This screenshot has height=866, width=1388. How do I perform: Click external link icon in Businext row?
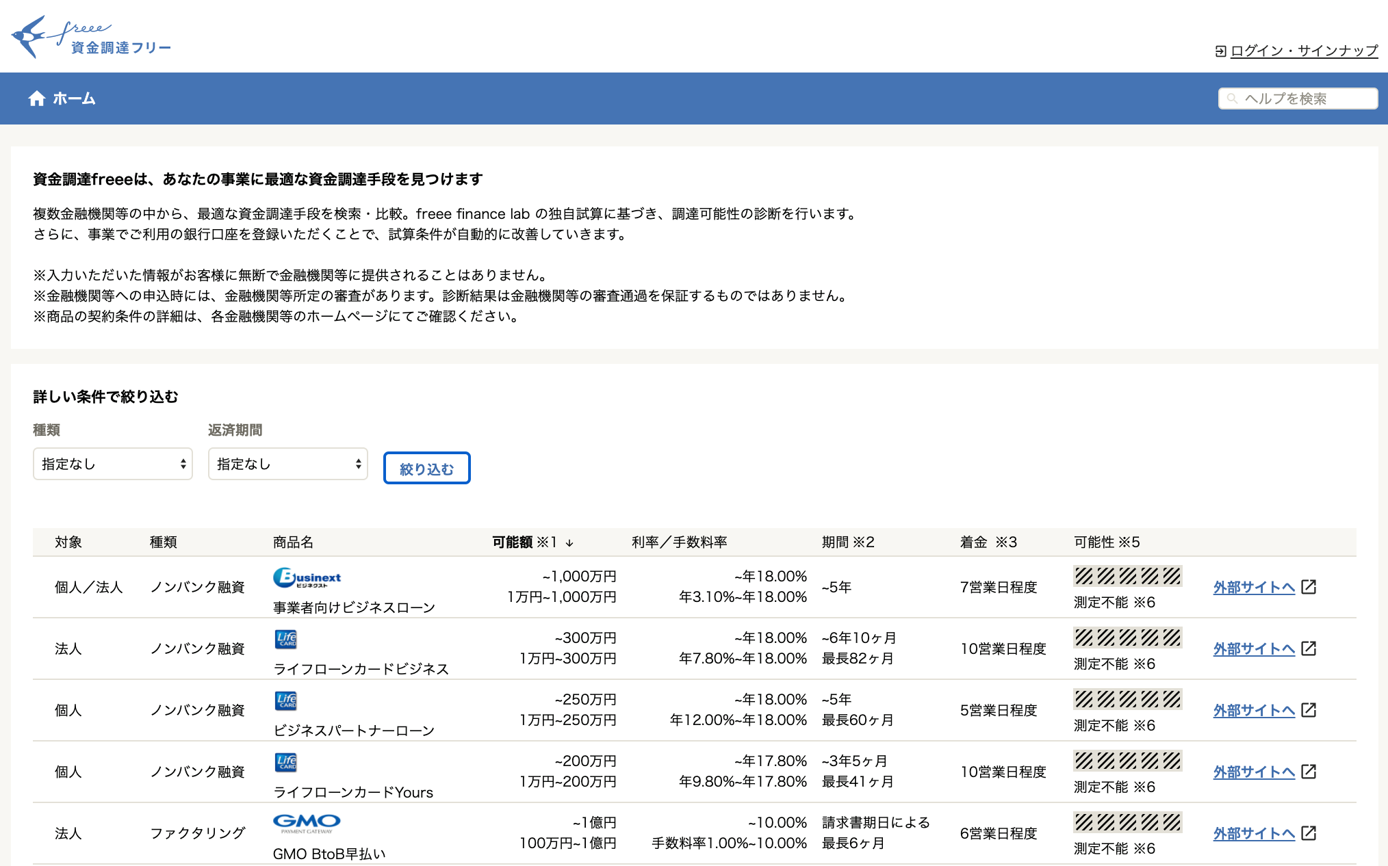pyautogui.click(x=1309, y=587)
